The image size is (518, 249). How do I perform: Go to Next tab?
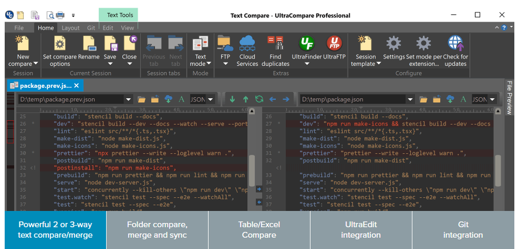176,51
